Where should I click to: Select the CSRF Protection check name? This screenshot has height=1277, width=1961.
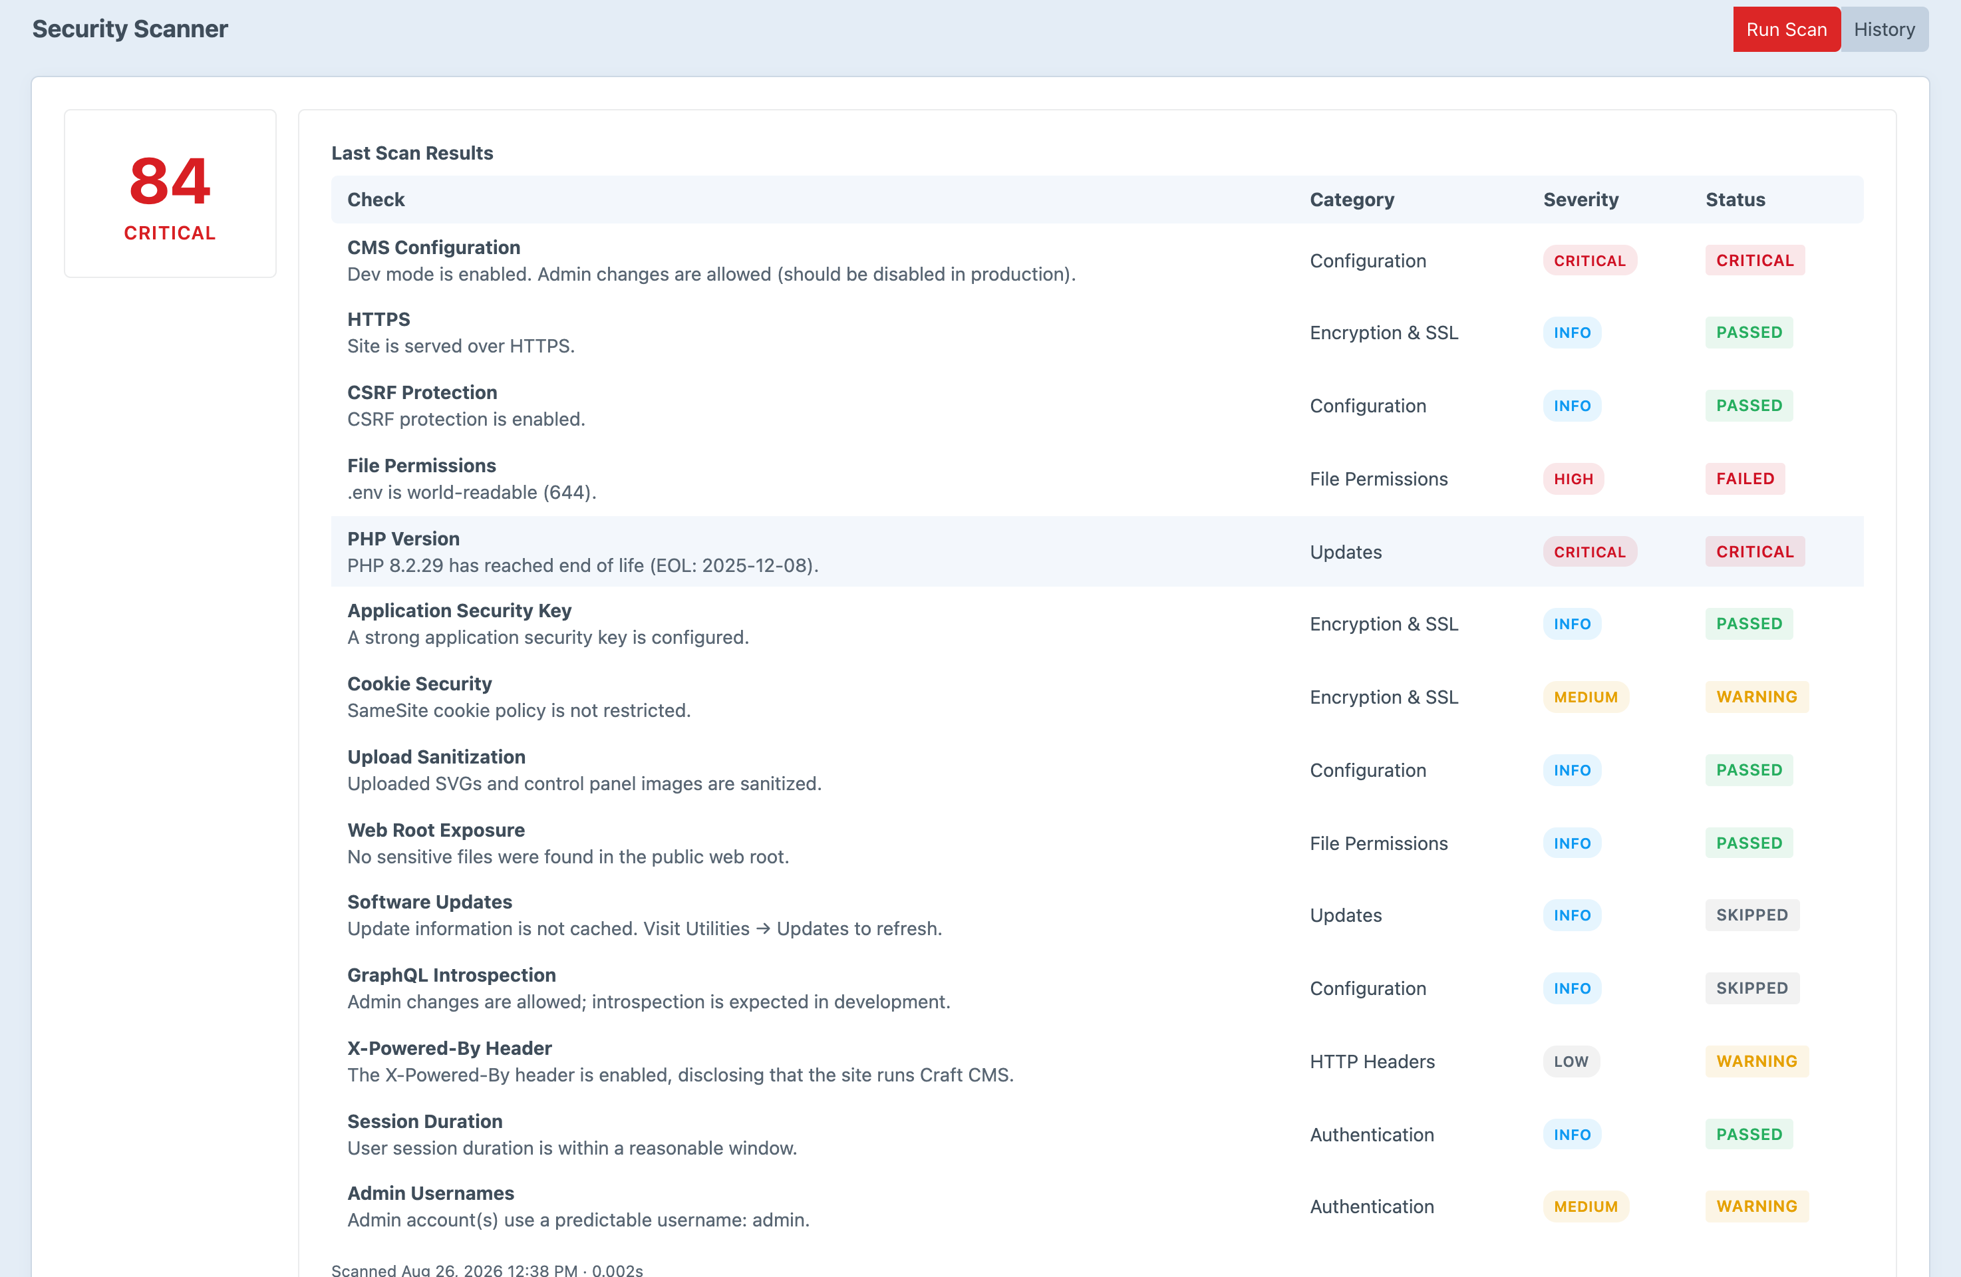422,392
